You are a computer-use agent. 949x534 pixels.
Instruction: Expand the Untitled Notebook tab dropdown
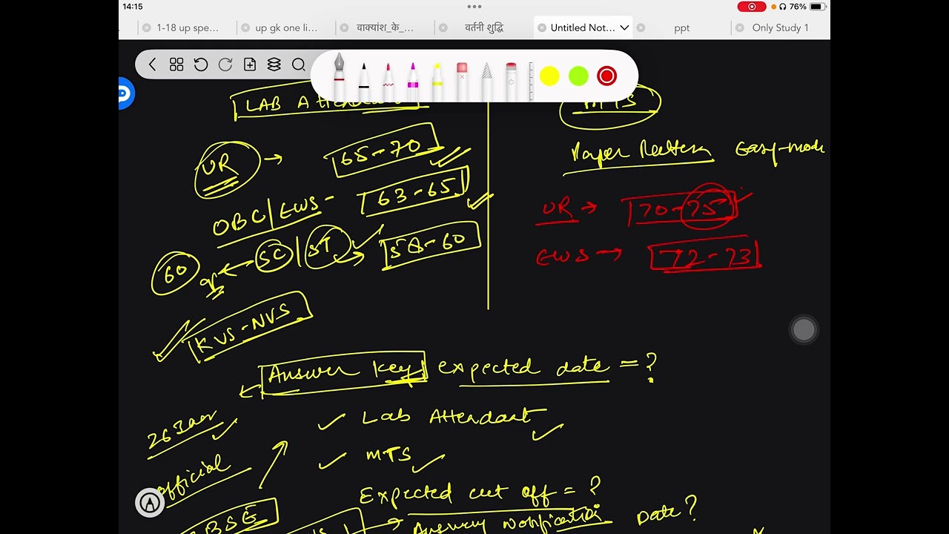tap(624, 27)
